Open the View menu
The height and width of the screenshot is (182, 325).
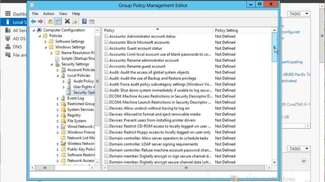(63, 14)
